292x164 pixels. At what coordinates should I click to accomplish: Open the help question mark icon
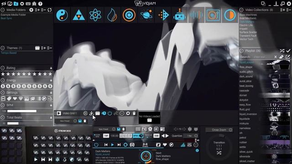point(40,4)
